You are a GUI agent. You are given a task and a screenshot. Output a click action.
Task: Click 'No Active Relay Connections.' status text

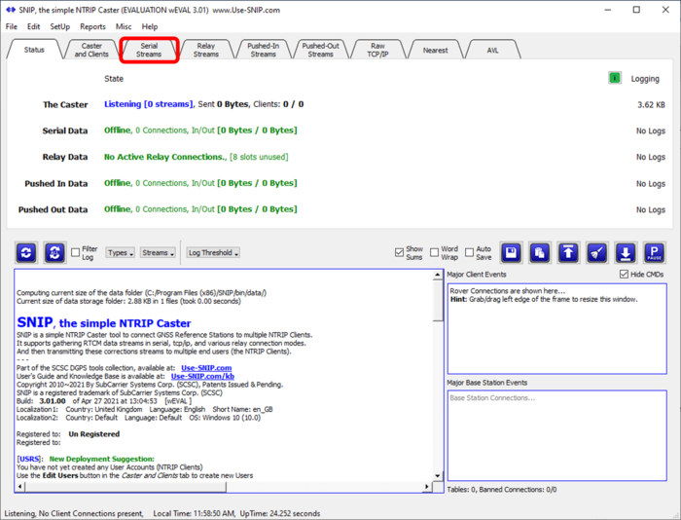point(165,157)
